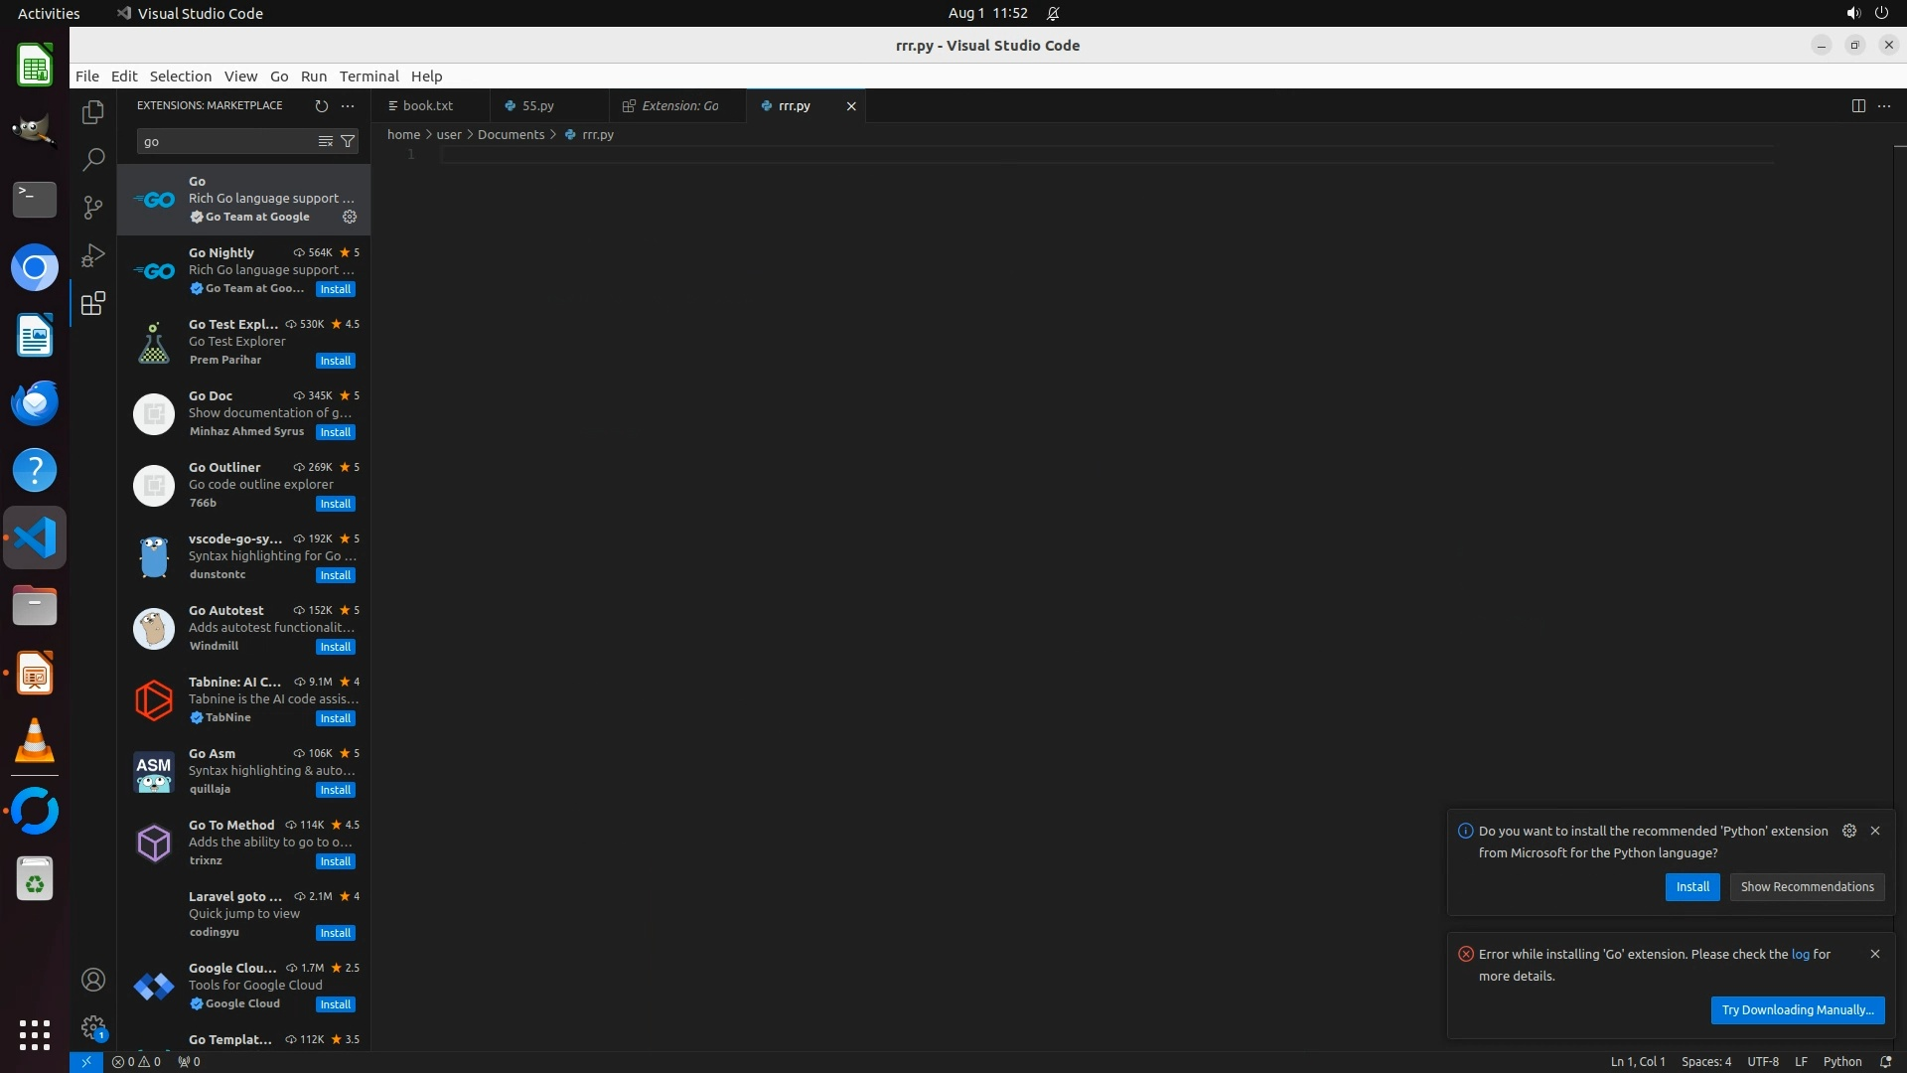Open the Search view icon
The height and width of the screenshot is (1073, 1907).
[93, 159]
